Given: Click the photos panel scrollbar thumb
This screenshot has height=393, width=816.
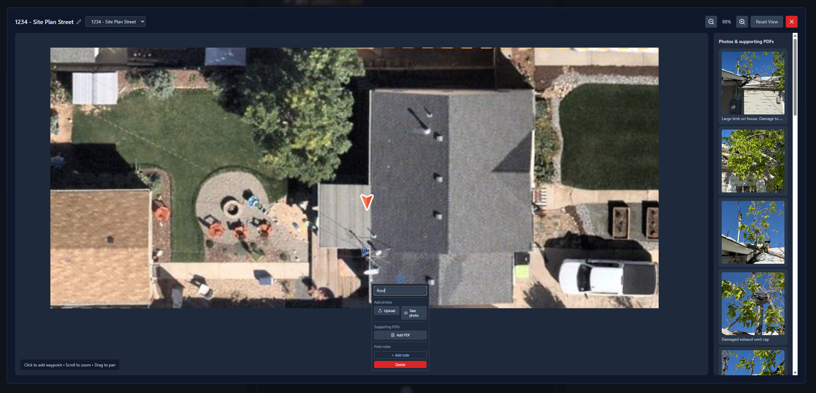Looking at the screenshot, I should (795, 77).
